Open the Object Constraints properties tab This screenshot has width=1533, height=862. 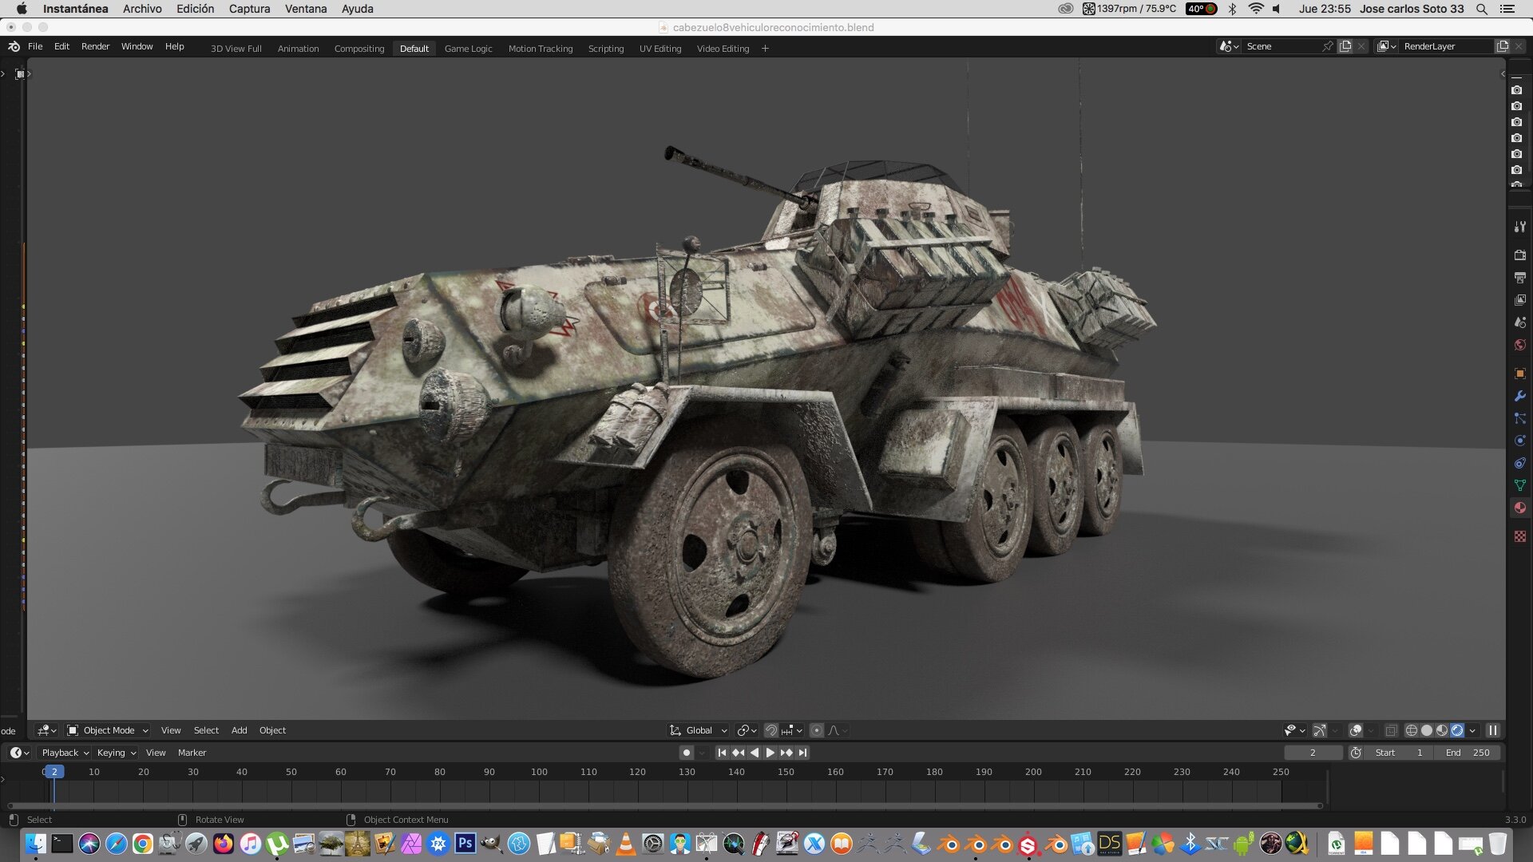coord(1519,463)
